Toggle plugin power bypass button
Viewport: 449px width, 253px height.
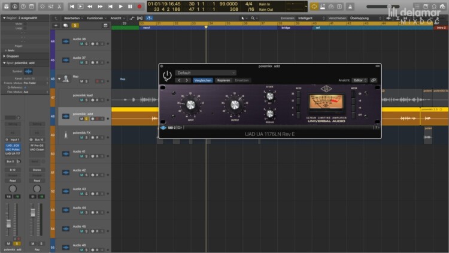167,76
